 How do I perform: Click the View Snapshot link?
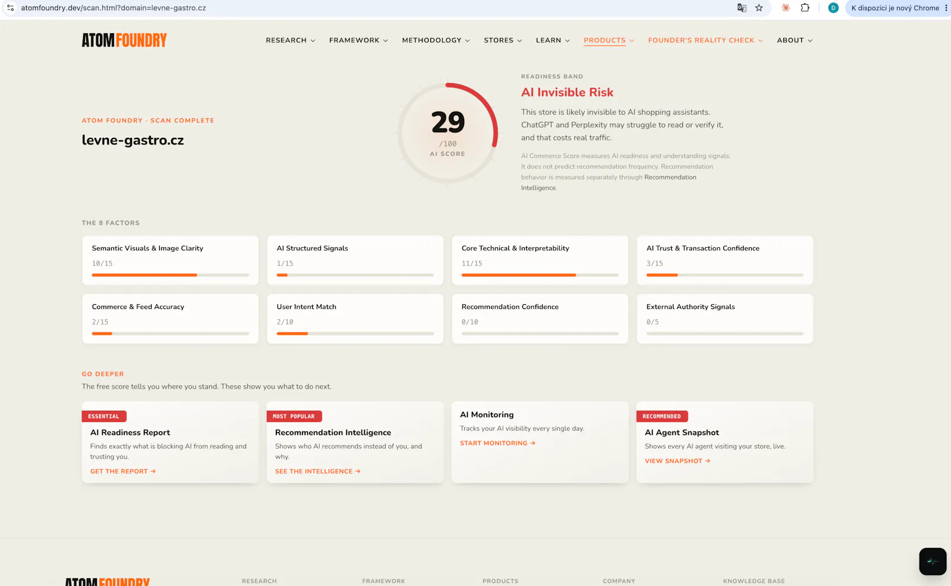coord(678,461)
